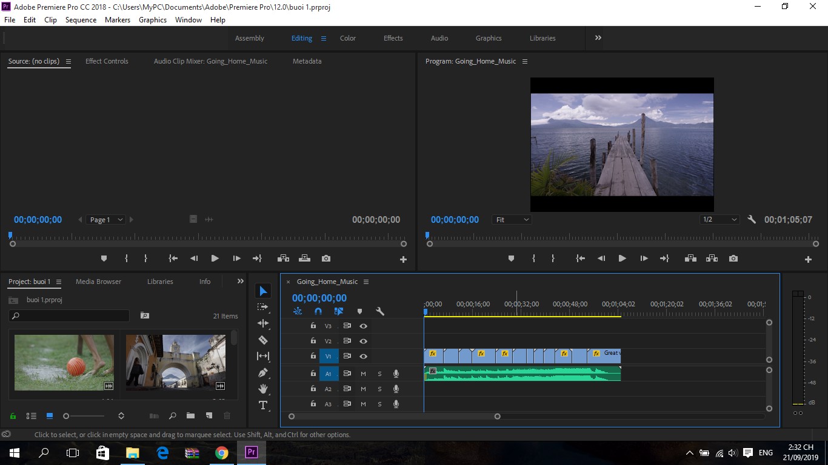The image size is (828, 465).
Task: Toggle Linked Selection in the timeline
Action: coord(339,311)
